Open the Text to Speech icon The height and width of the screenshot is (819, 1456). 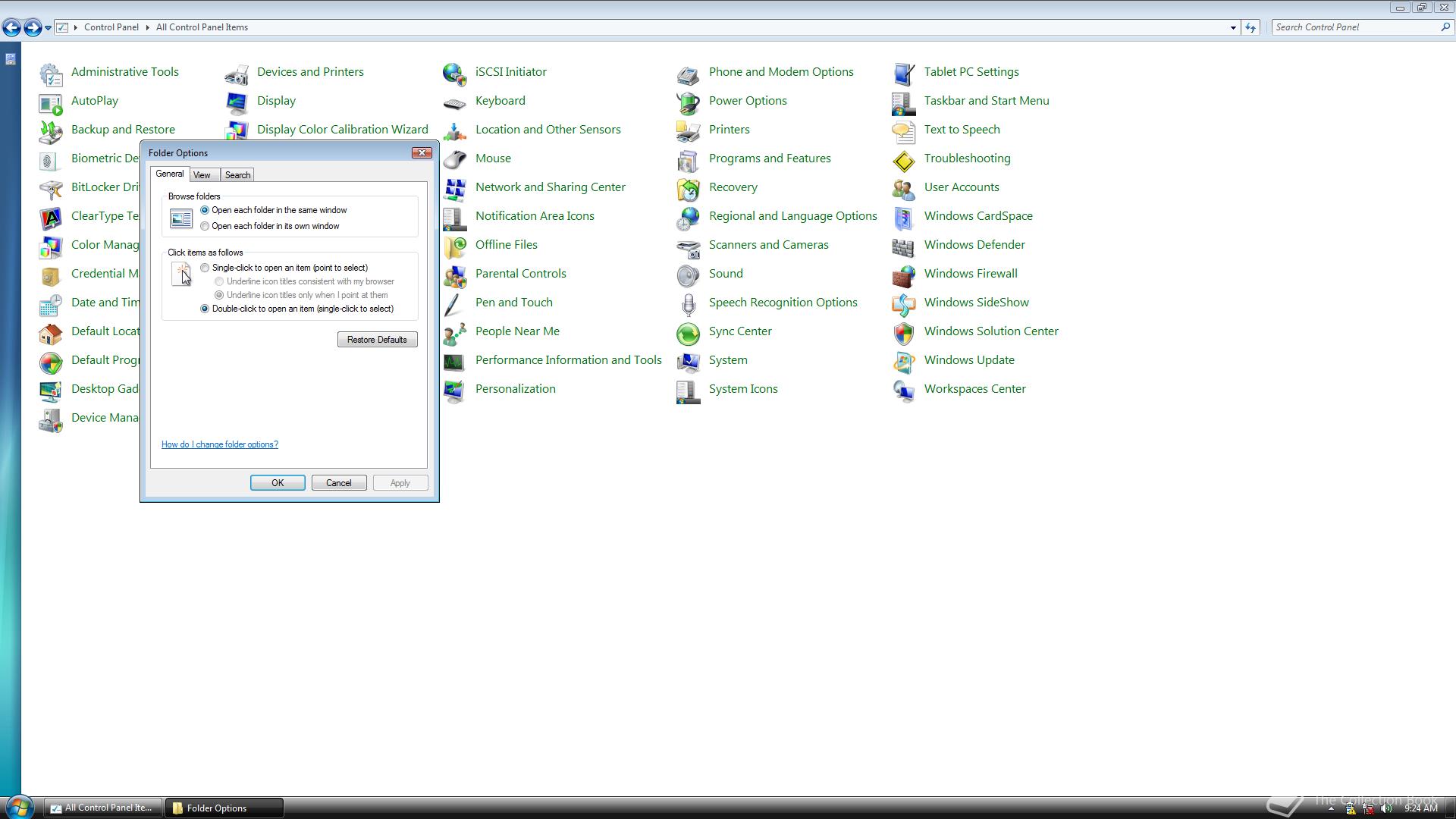coord(904,131)
